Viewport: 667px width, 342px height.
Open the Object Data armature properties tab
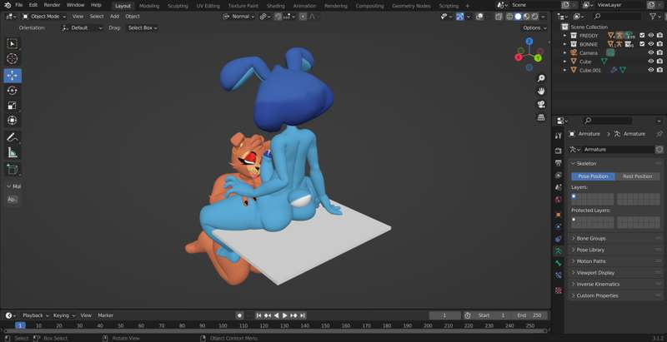559,250
